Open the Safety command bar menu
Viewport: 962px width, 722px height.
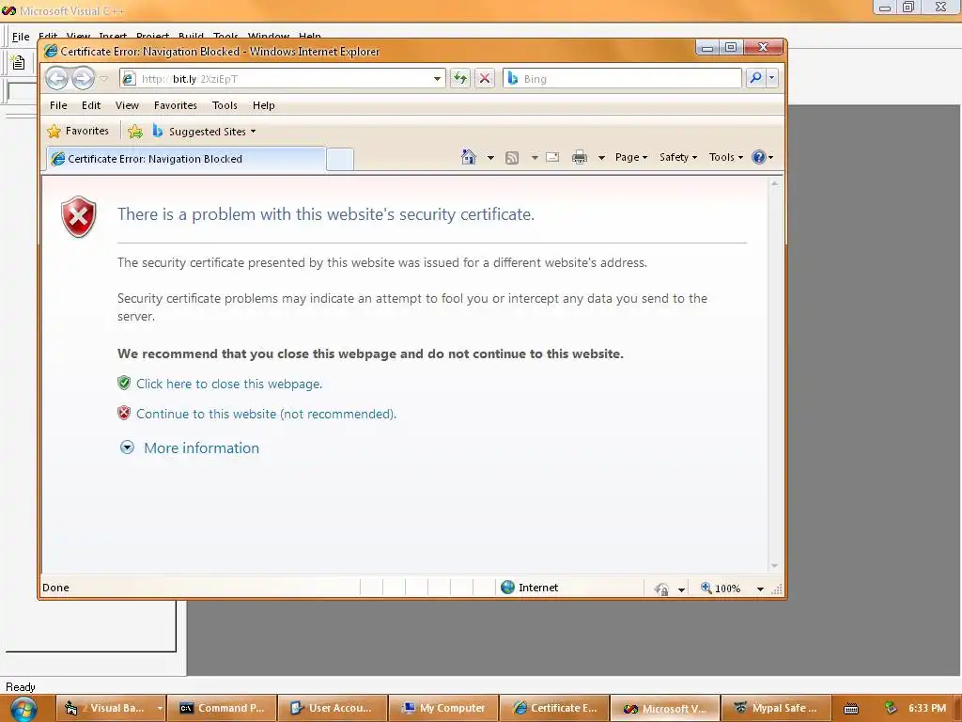pos(678,157)
